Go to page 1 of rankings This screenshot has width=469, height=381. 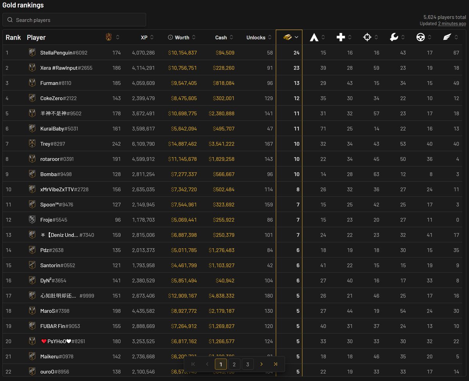[x=221, y=364]
